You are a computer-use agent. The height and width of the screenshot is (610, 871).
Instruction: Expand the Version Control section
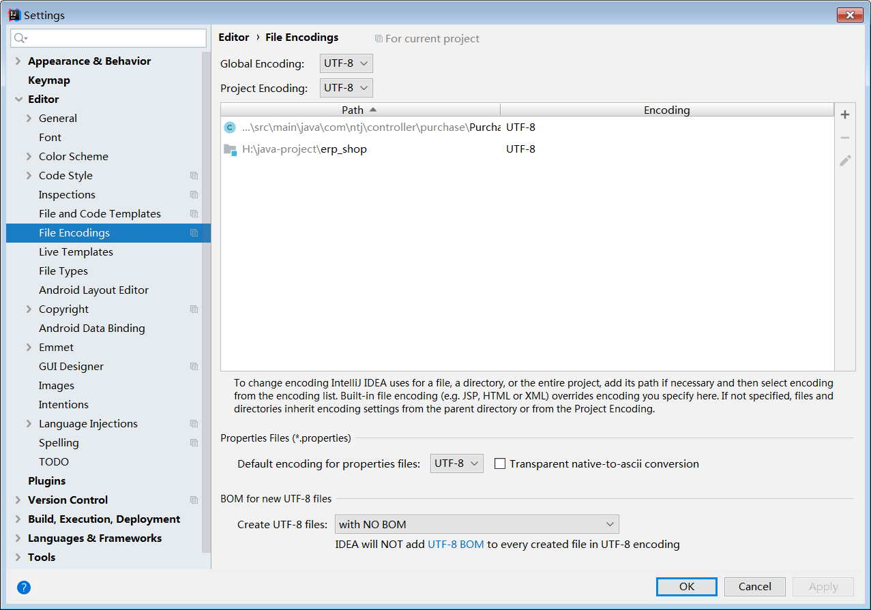(x=18, y=500)
